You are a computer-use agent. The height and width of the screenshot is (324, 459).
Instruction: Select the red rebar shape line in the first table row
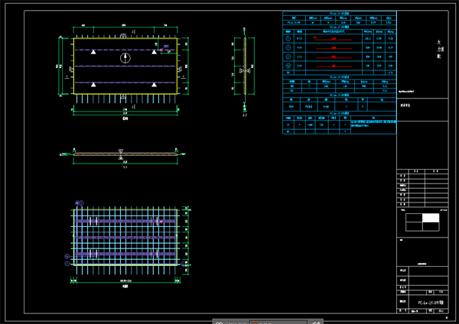[333, 39]
